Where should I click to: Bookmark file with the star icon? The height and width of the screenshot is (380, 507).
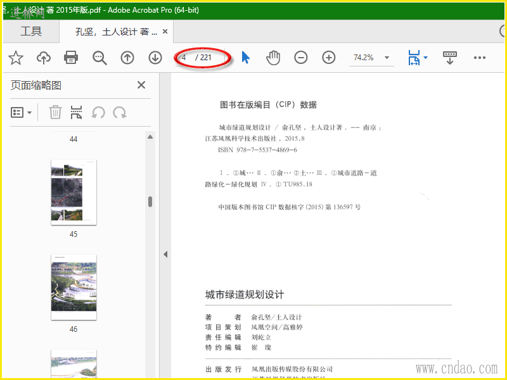pyautogui.click(x=15, y=58)
